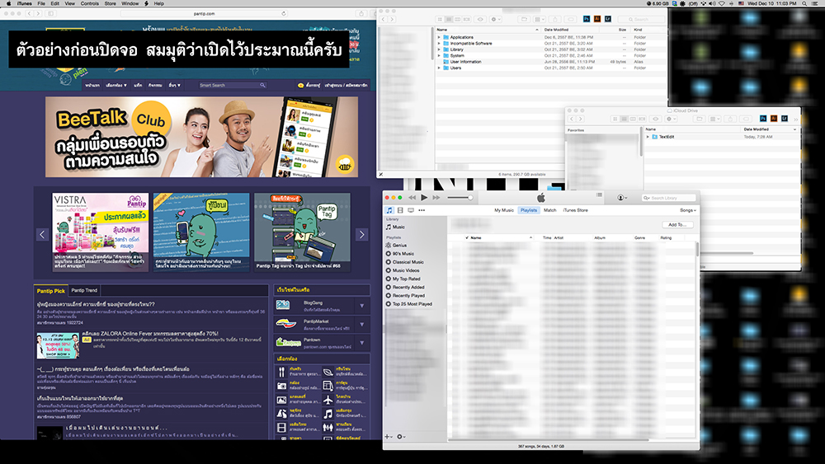This screenshot has width=825, height=464.
Task: Open the Up Next list icon in iTunes
Action: pyautogui.click(x=599, y=195)
